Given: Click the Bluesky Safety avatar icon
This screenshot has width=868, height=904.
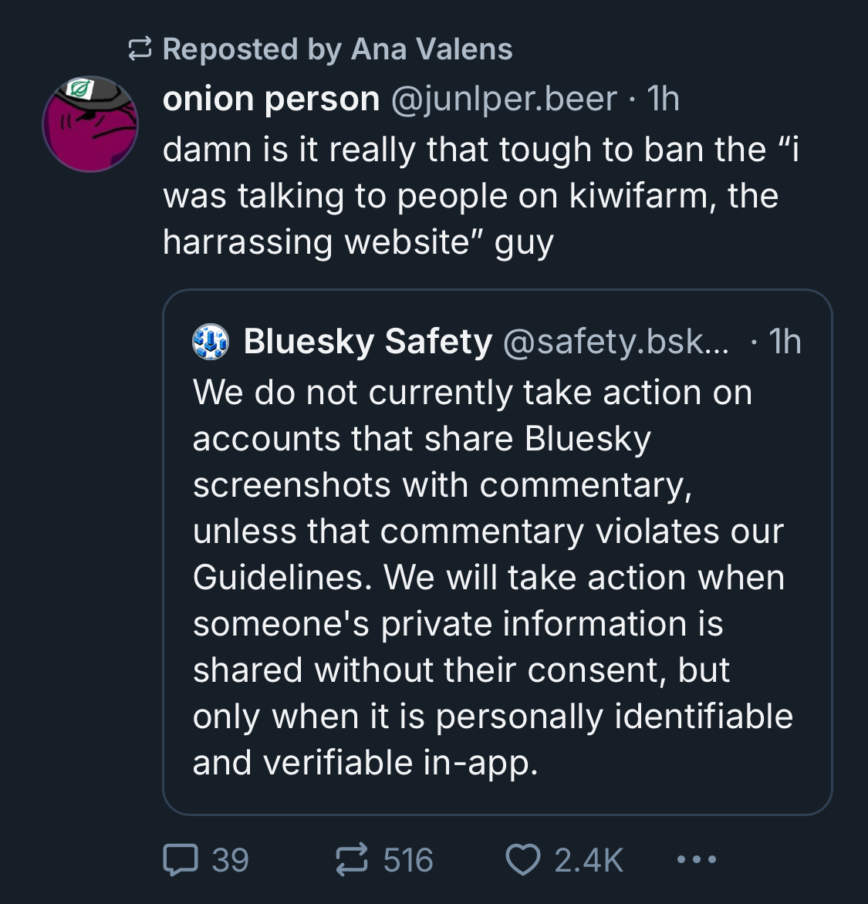Looking at the screenshot, I should pos(211,342).
